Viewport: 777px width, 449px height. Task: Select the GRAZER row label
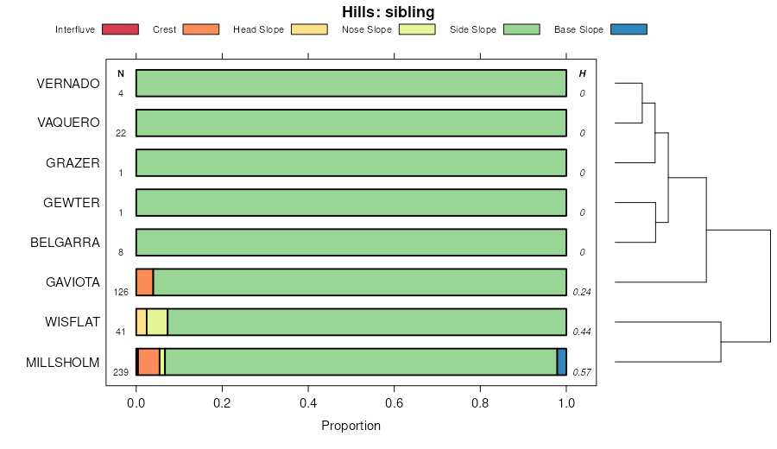coord(72,163)
